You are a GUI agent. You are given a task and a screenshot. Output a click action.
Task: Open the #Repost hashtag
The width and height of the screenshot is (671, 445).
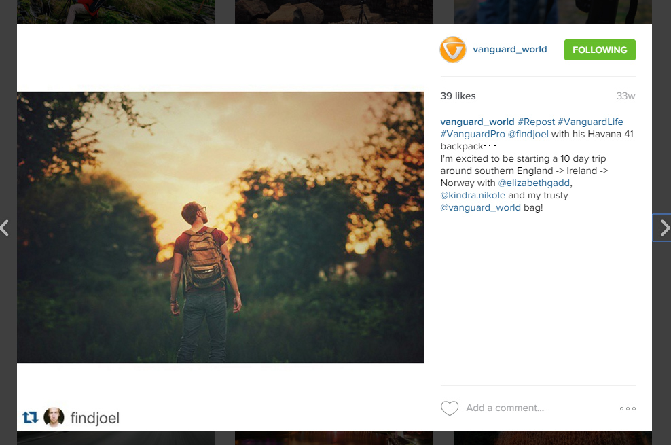[536, 122]
